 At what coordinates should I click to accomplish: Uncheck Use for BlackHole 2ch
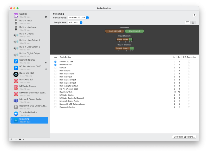pos(55,65)
